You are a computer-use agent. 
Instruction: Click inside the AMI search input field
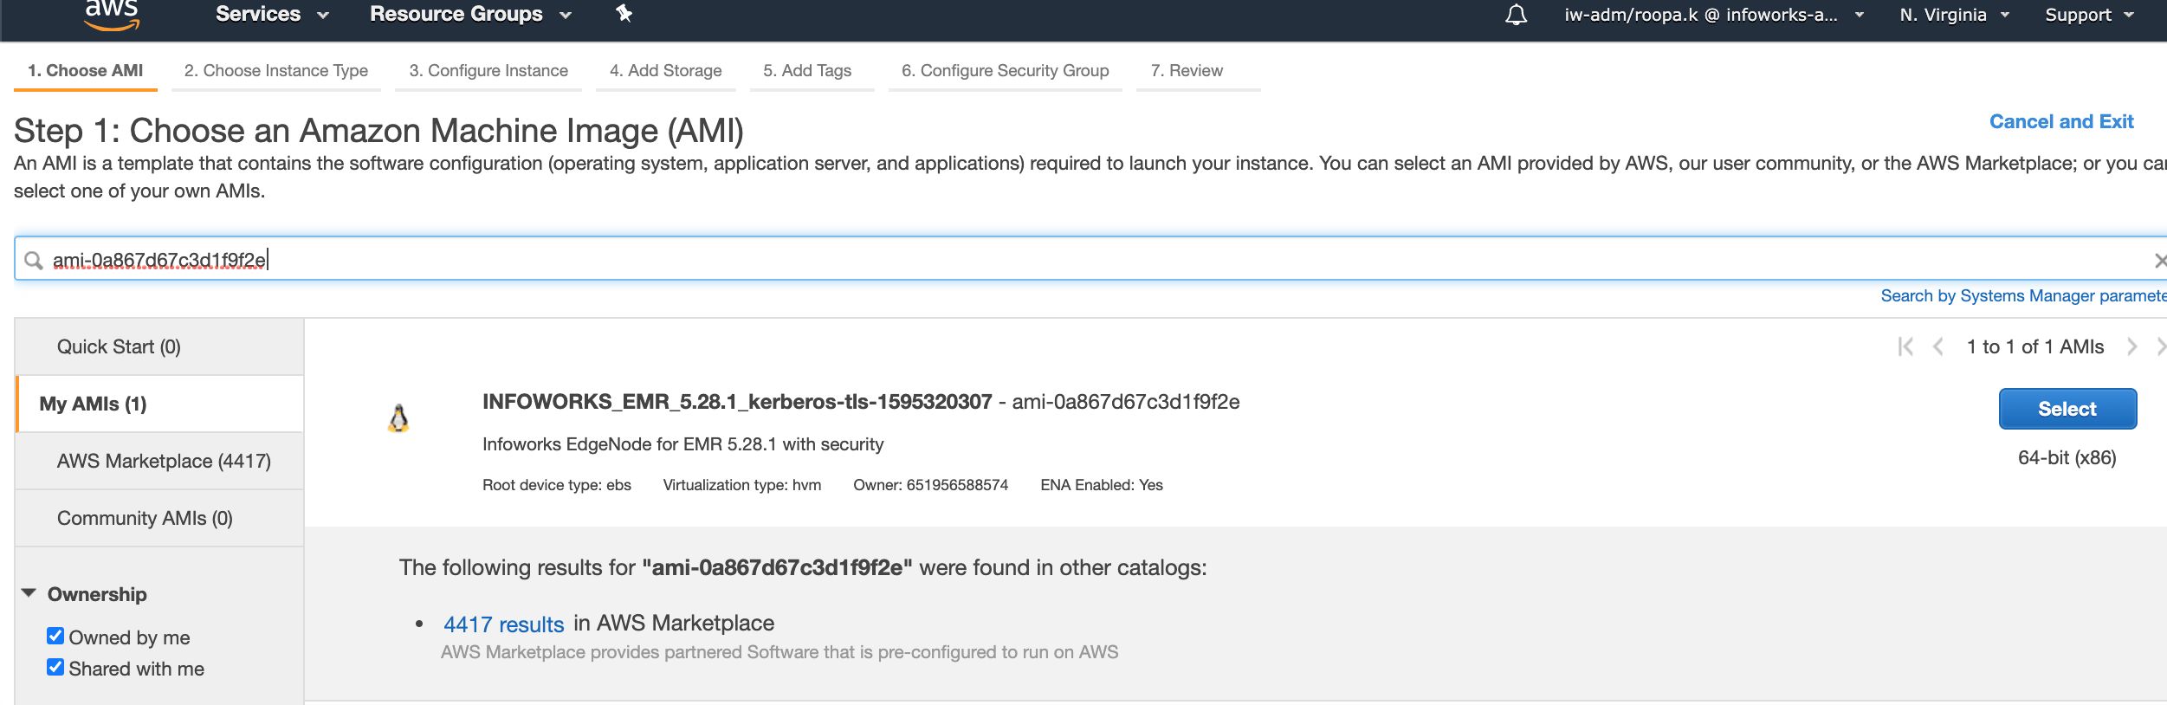(1039, 260)
